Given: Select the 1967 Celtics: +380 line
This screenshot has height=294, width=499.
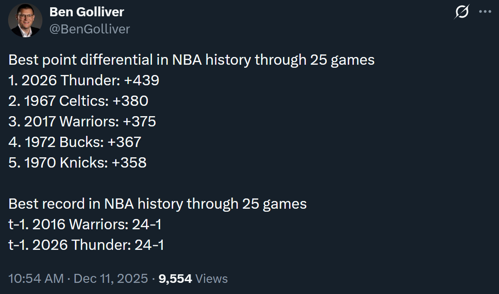Looking at the screenshot, I should click(78, 101).
